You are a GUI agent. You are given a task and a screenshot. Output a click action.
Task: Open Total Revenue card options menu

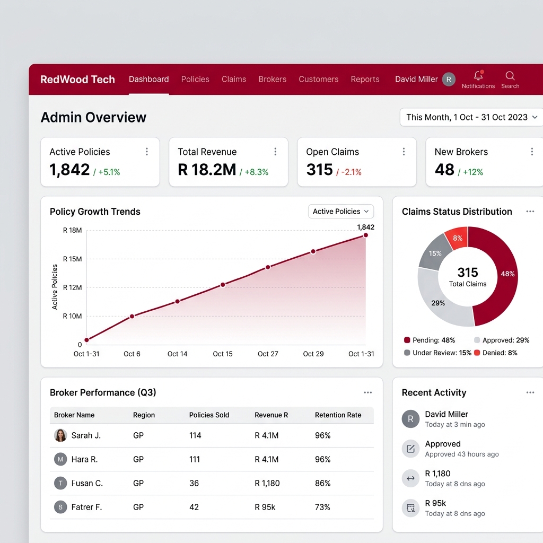pyautogui.click(x=275, y=152)
